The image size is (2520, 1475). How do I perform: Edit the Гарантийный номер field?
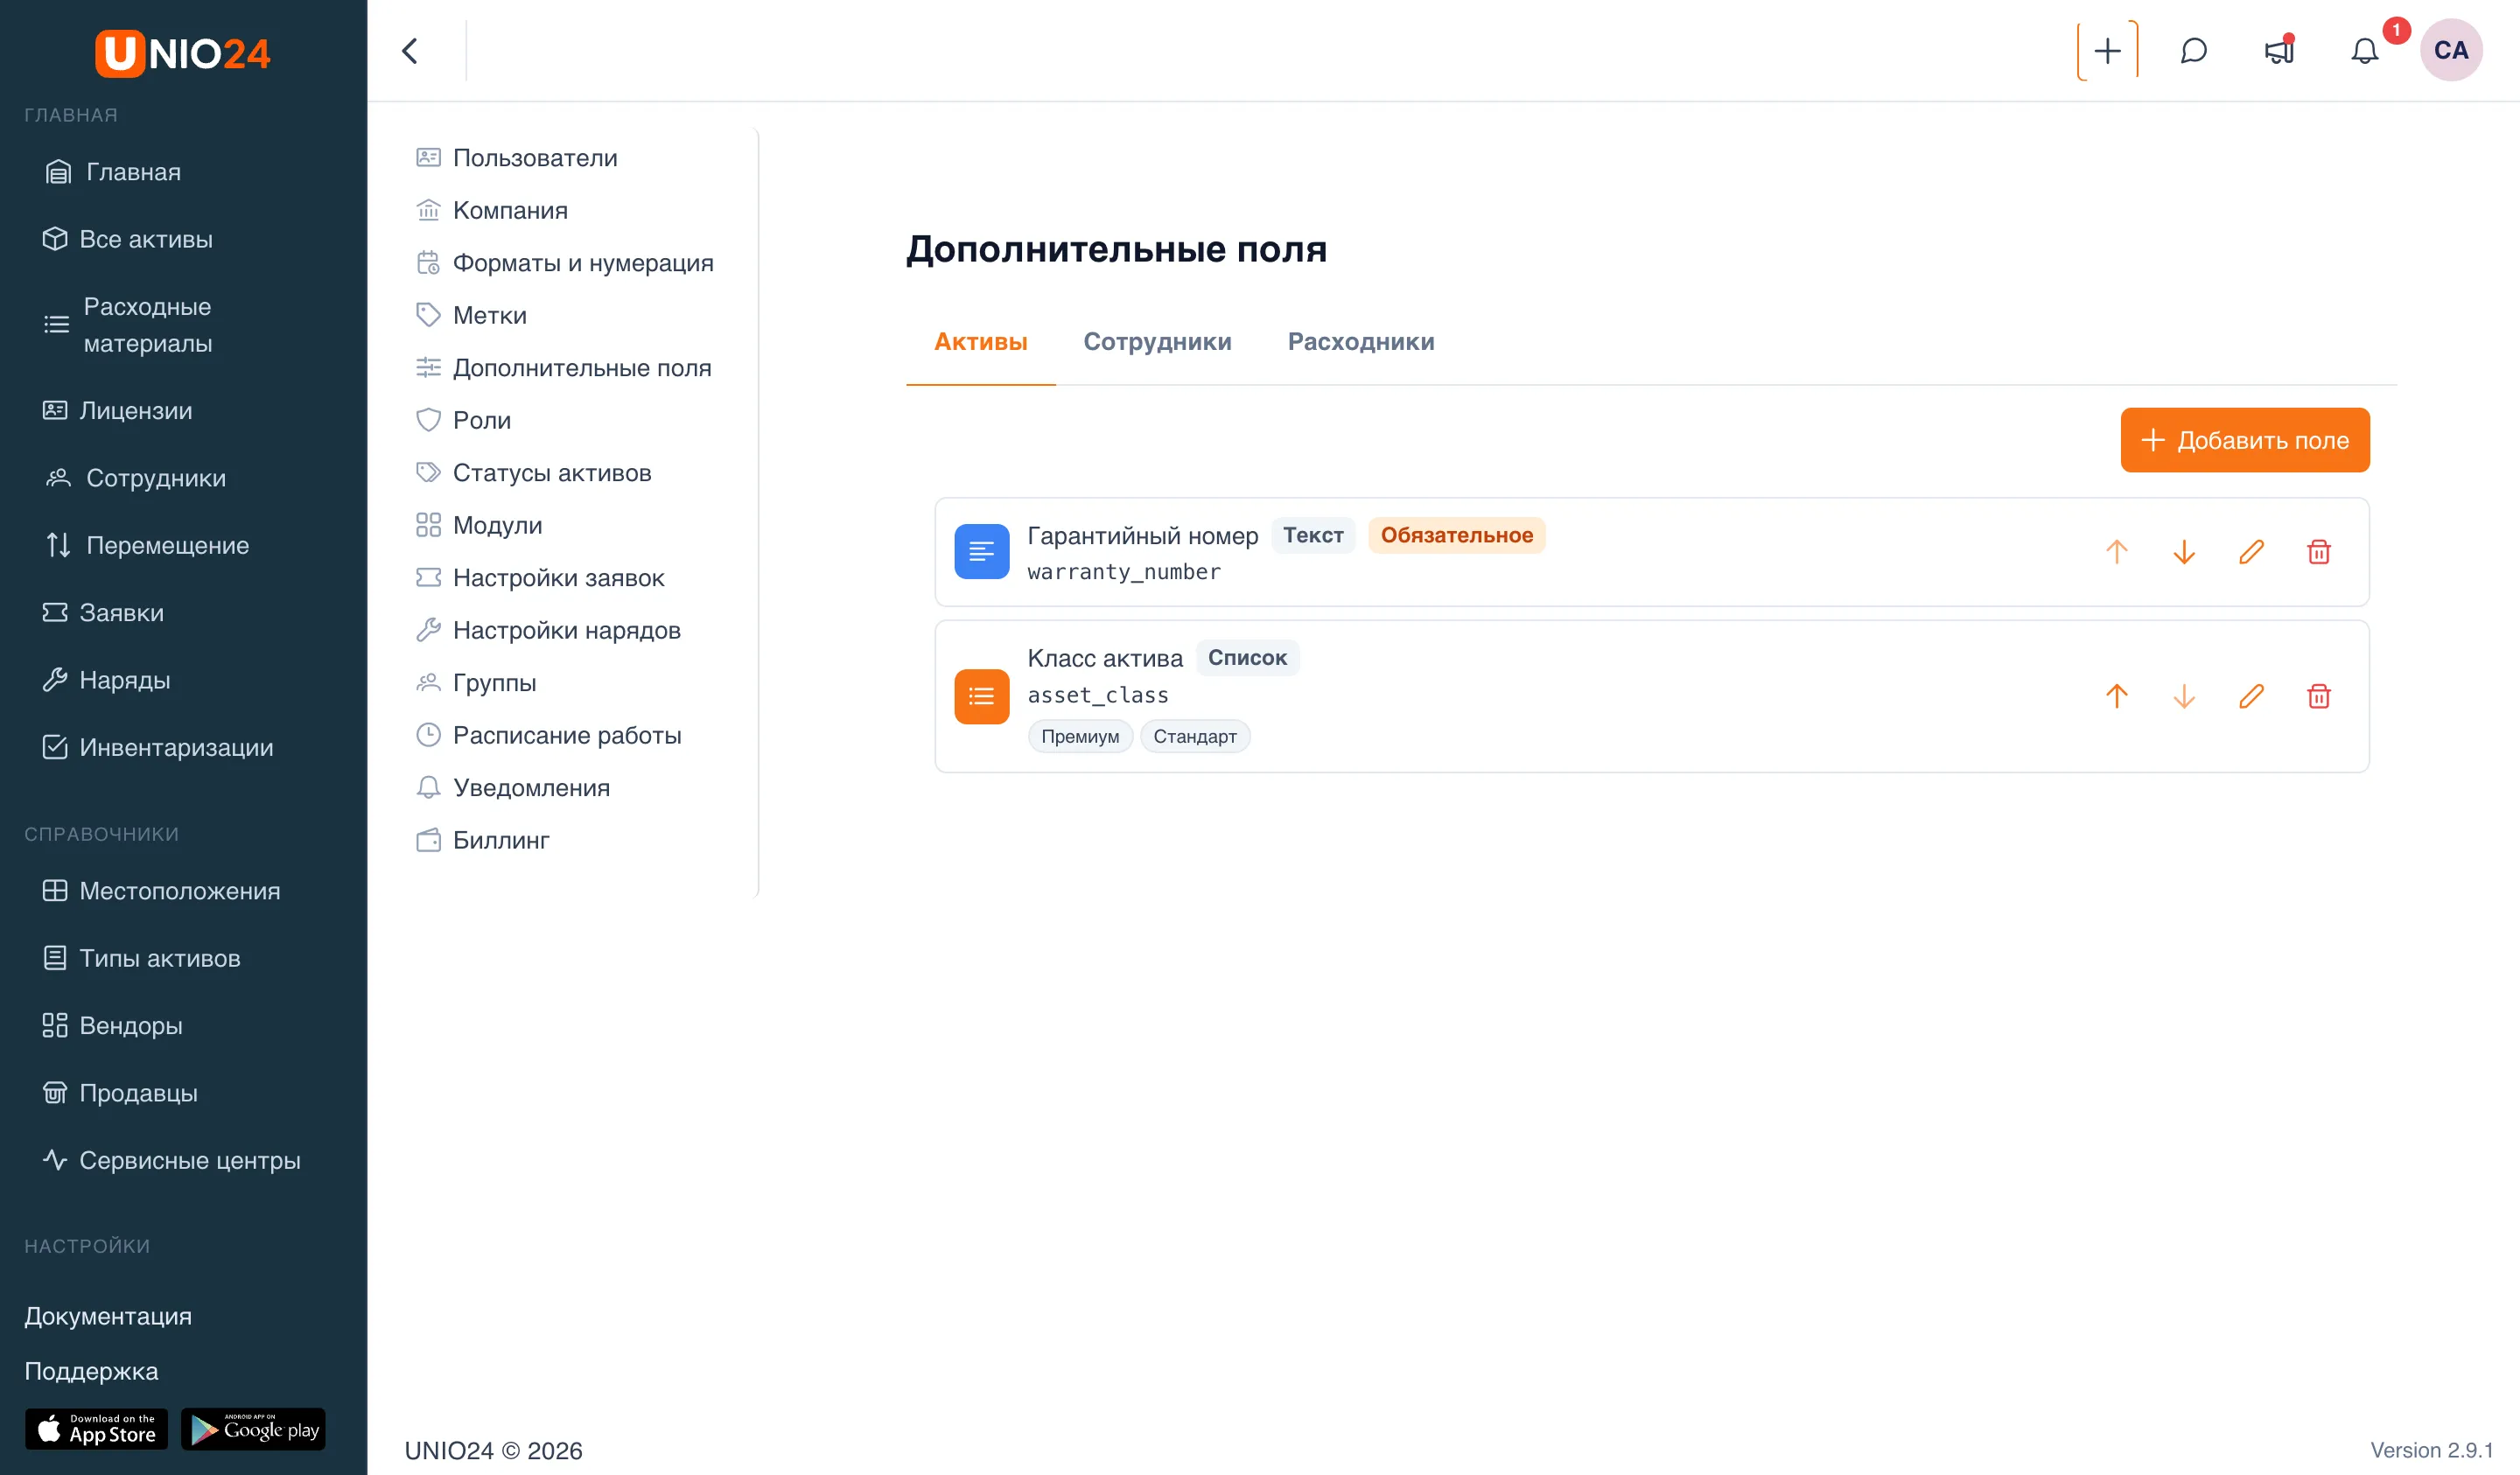click(x=2251, y=552)
